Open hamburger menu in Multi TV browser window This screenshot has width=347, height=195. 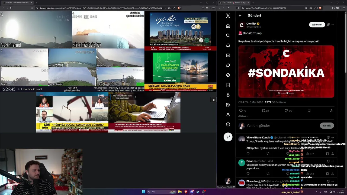point(214,8)
